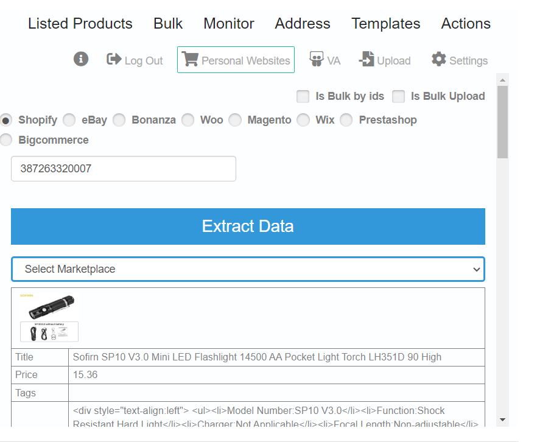Click the empty Tags value cell

(x=276, y=393)
